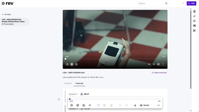Screen dimensions: 199x112
Task: Open the AI sparkle icon in right sidebar
Action: (x=194, y=16)
